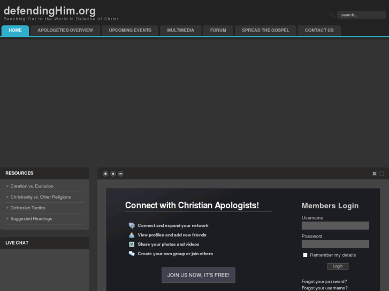389x291 pixels.
Task: Open the Home tab
Action: (15, 30)
